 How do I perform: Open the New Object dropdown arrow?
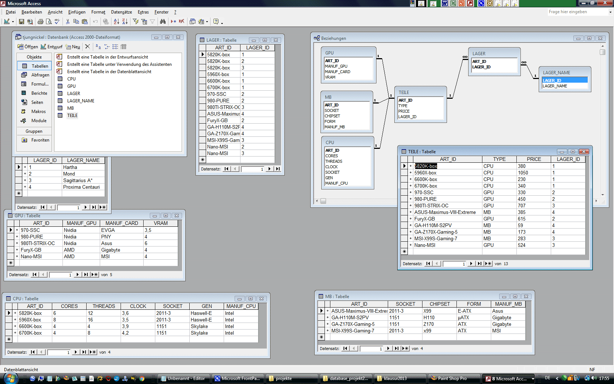pos(207,22)
